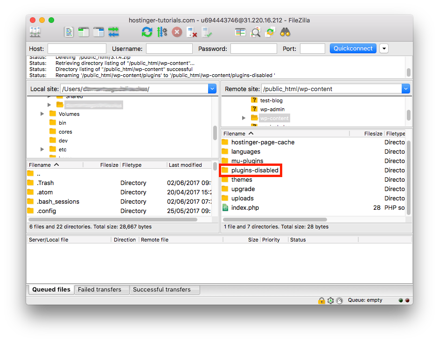
Task: Search remote files binoculars icon
Action: pos(285,32)
